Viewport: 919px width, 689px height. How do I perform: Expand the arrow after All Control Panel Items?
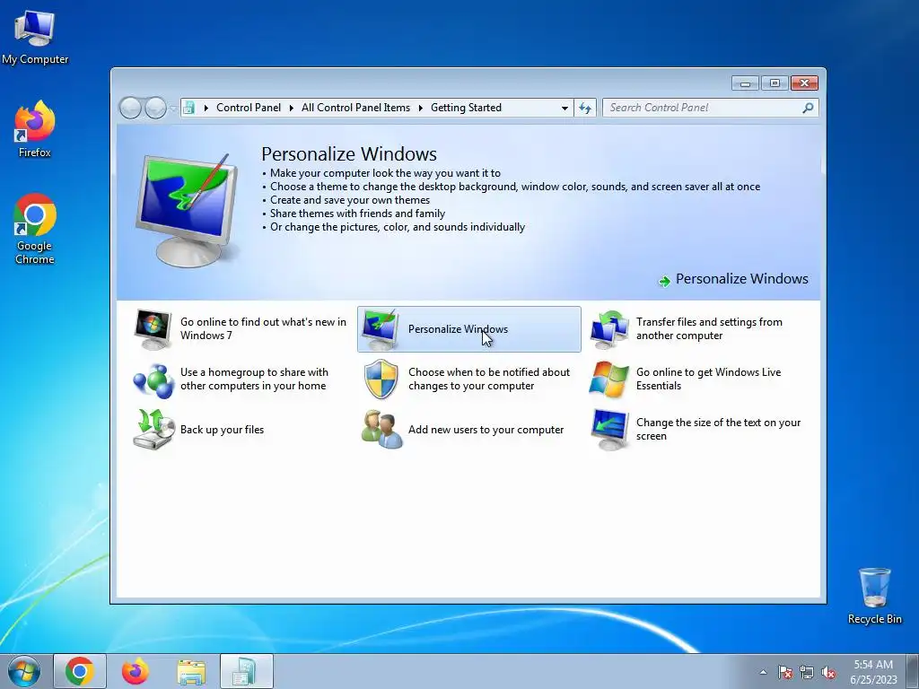(421, 108)
